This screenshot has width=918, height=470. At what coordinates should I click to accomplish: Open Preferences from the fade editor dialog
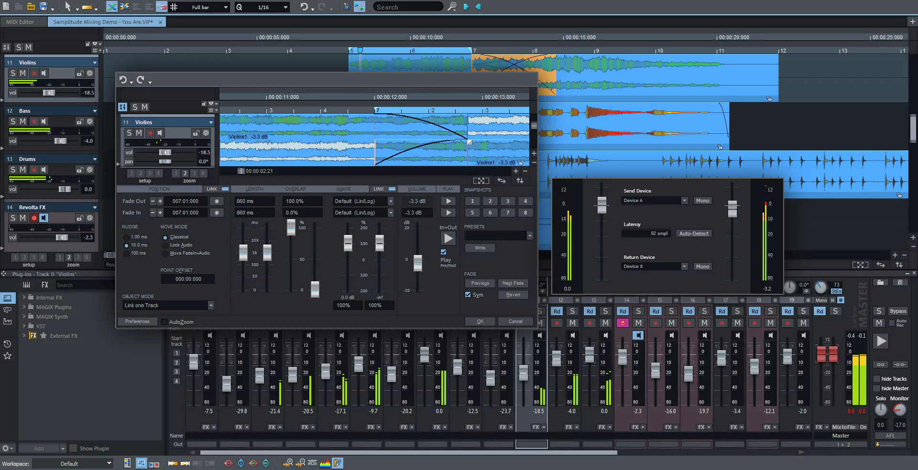[x=137, y=321]
